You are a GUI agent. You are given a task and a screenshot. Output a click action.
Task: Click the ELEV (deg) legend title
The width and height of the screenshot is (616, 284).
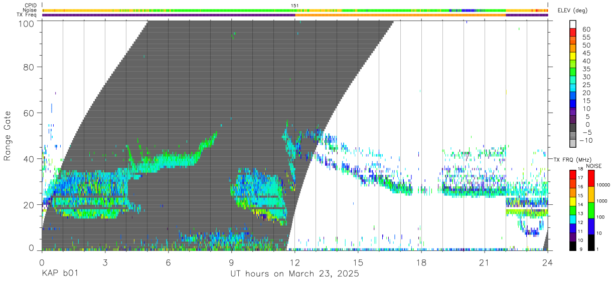[573, 11]
